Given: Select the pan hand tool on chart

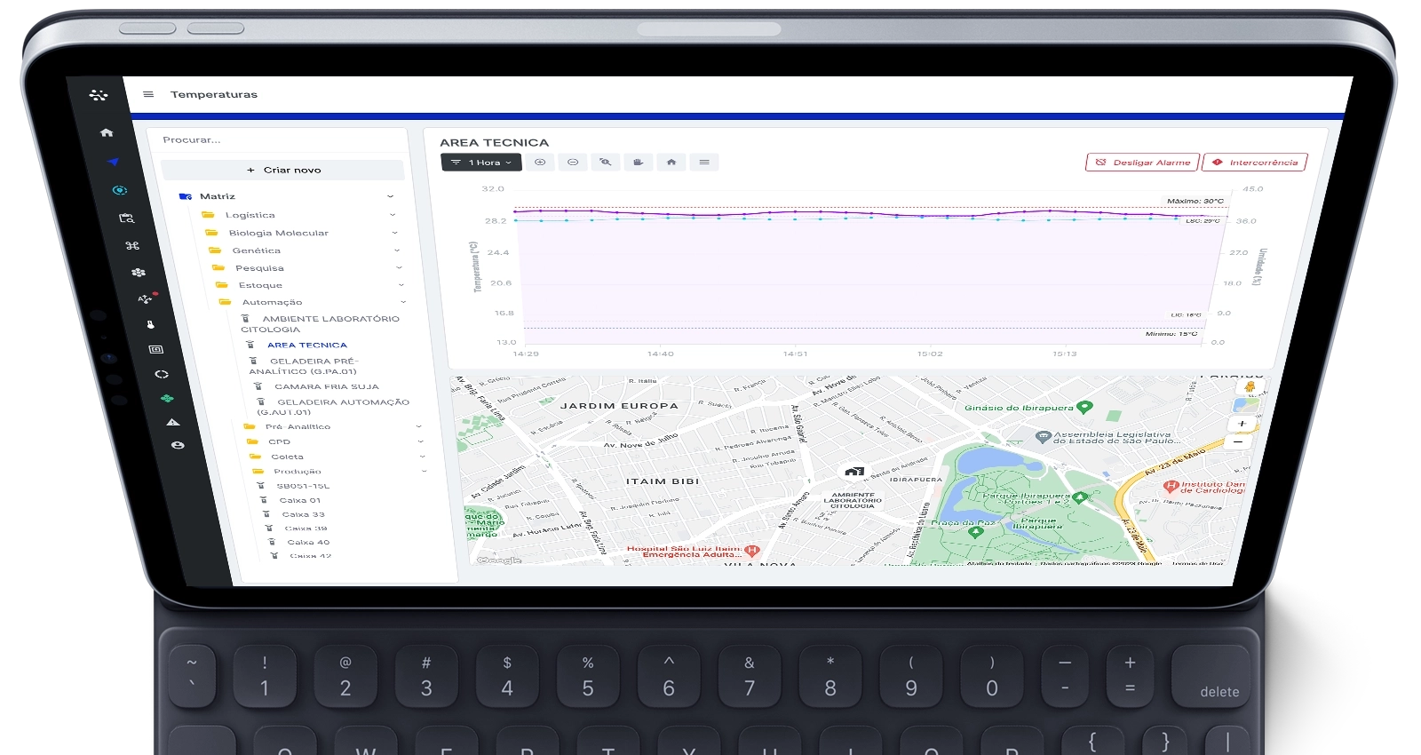Looking at the screenshot, I should coord(638,163).
